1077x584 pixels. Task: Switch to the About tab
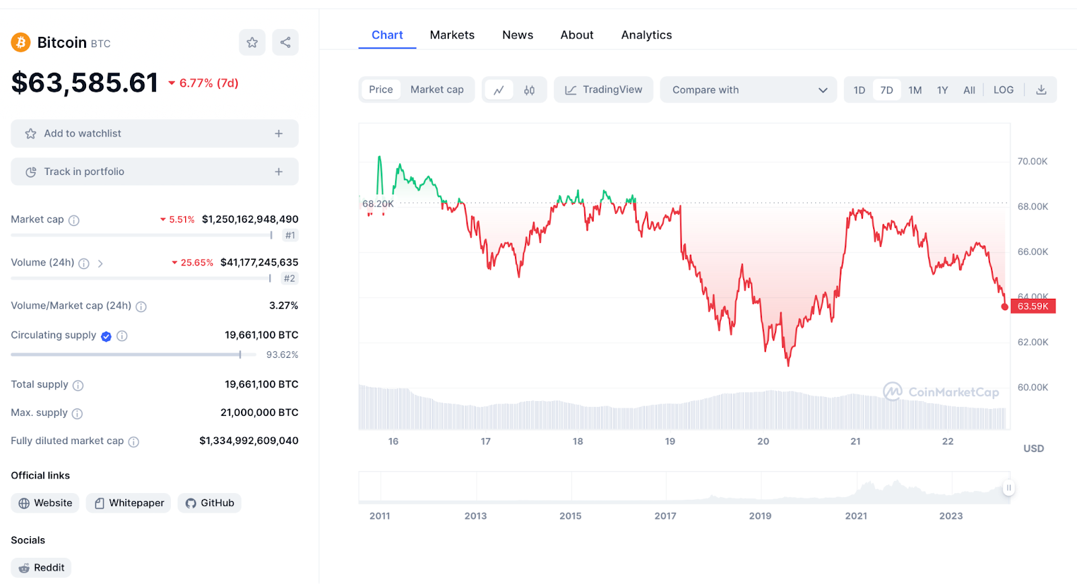(577, 35)
